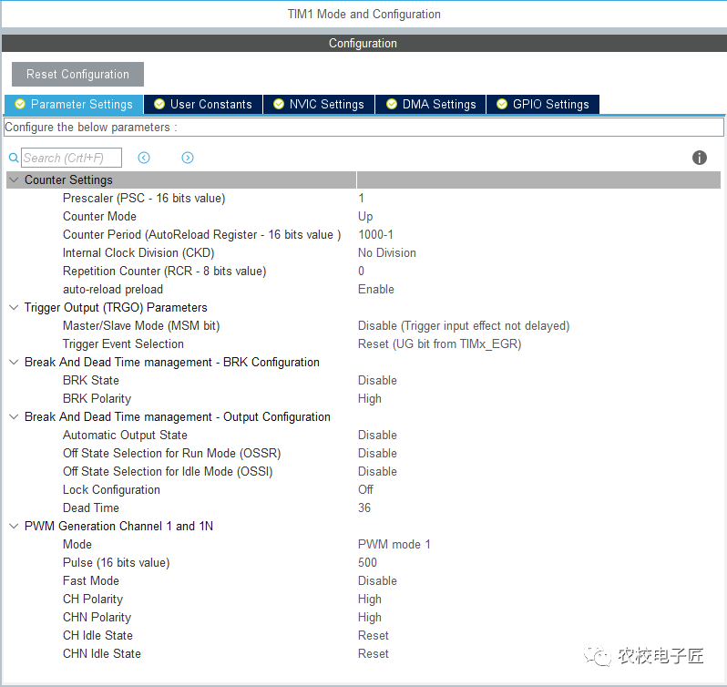
Task: Change Fast Mode Disable value
Action: click(377, 580)
